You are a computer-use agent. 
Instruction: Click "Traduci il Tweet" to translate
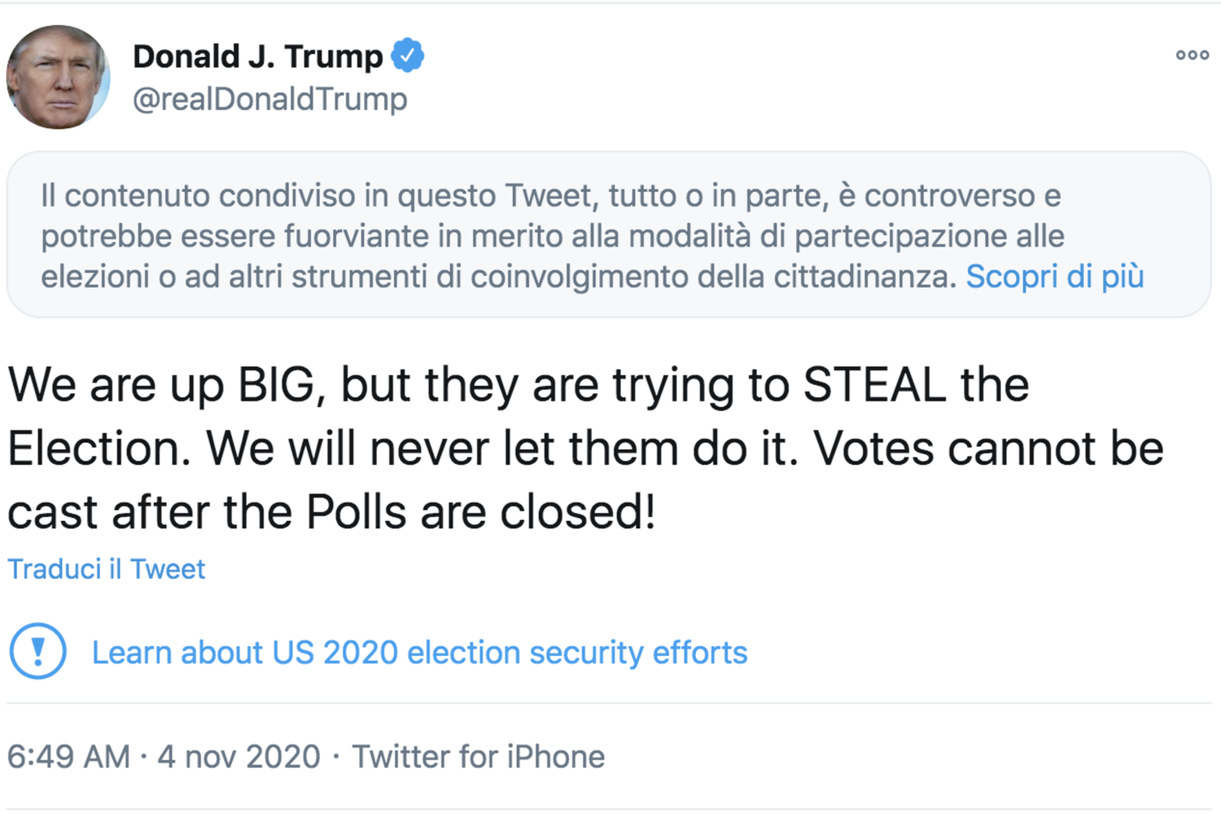point(107,569)
